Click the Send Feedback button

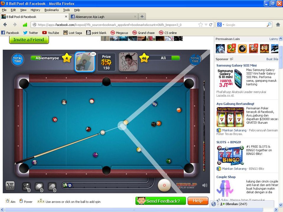pyautogui.click(x=161, y=201)
